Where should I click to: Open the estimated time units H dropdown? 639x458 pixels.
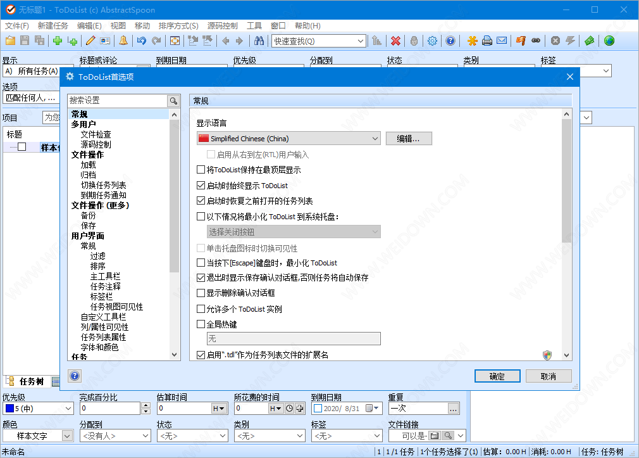click(x=219, y=408)
